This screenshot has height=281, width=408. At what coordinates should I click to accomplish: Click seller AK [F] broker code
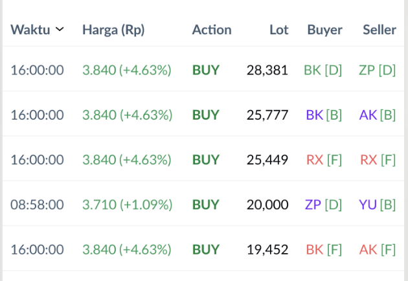(378, 249)
